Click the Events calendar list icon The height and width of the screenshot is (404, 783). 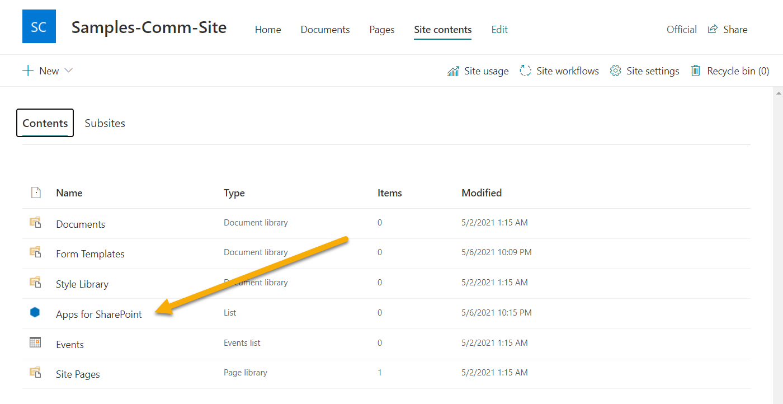(35, 342)
